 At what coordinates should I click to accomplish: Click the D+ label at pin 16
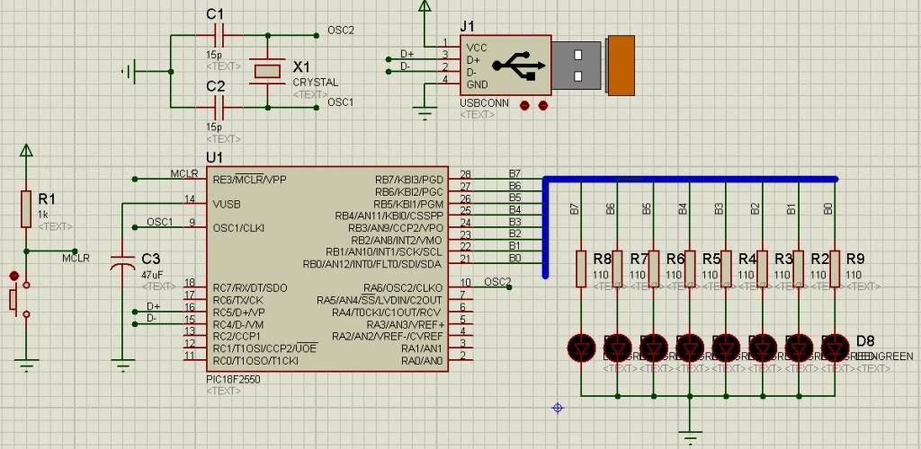[153, 306]
